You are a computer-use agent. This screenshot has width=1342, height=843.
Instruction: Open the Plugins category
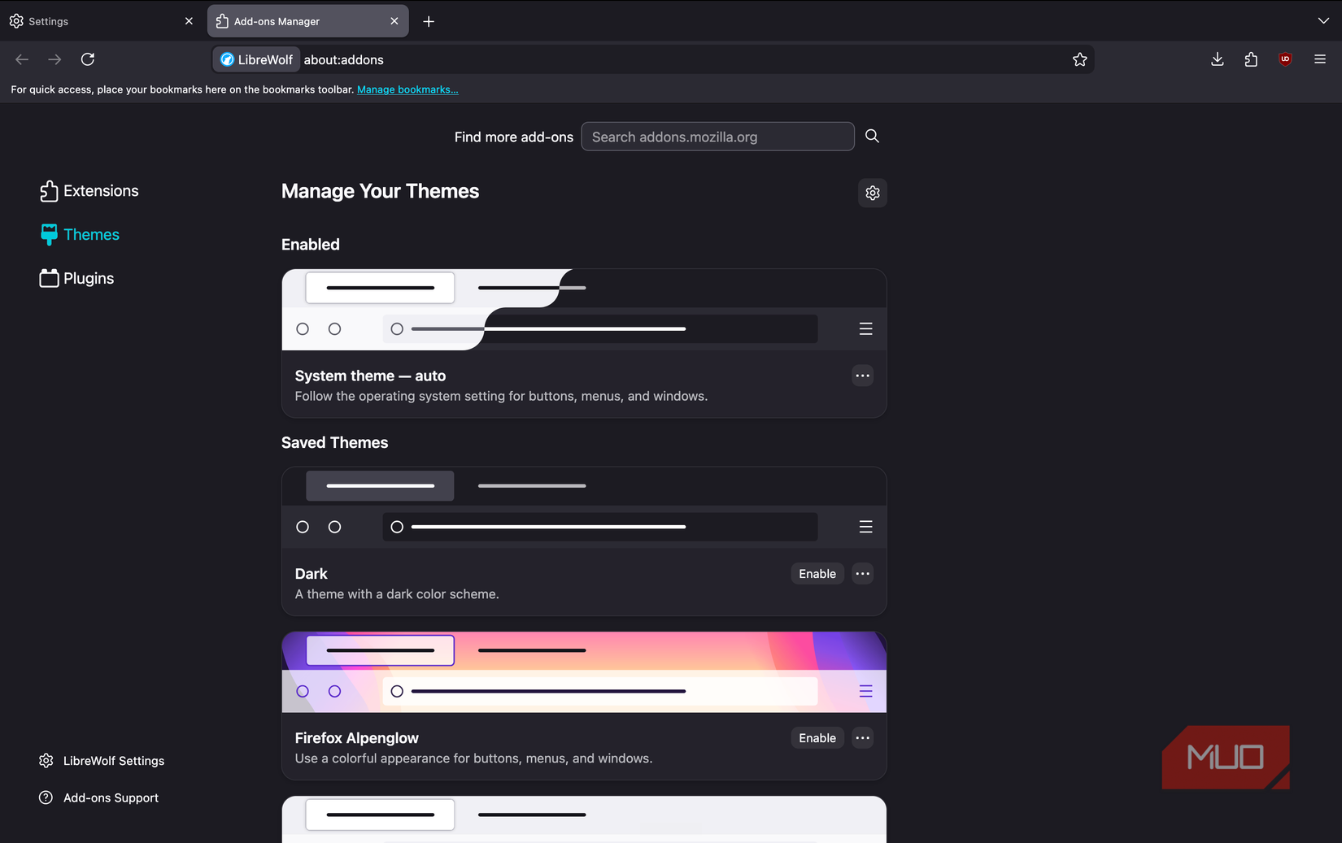coord(77,279)
